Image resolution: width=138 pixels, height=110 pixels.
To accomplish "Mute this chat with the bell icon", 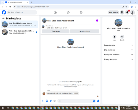I will (115, 37).
